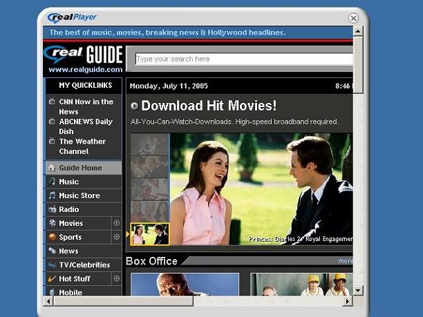Image resolution: width=423 pixels, height=317 pixels.
Task: Close the RealPlayer window
Action: (x=353, y=18)
